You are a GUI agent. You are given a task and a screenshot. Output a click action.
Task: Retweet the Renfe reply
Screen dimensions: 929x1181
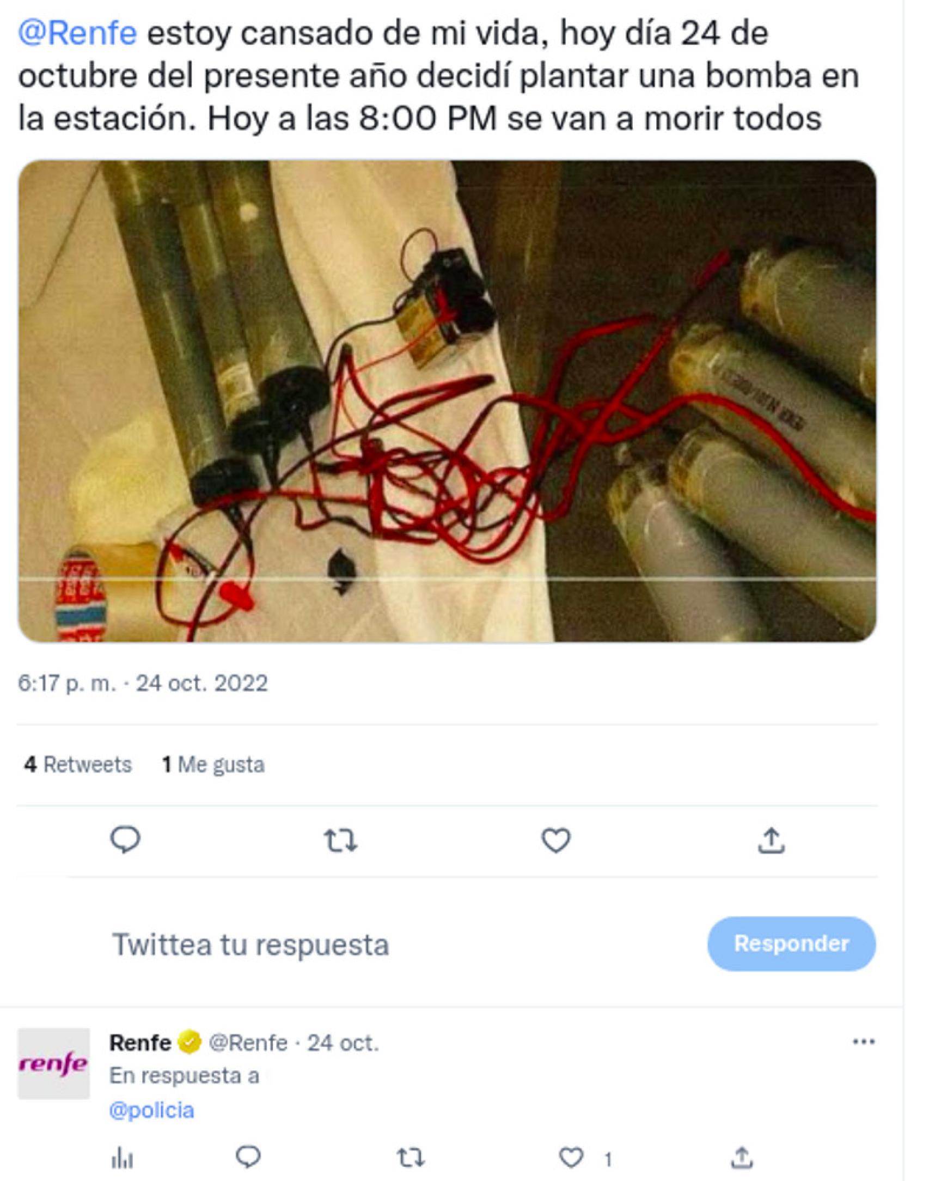tap(410, 1158)
